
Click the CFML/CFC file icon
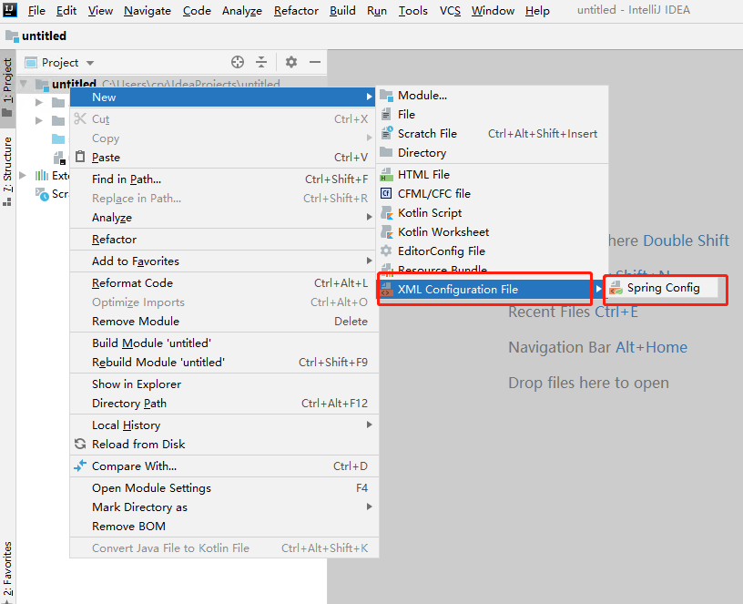tap(386, 193)
